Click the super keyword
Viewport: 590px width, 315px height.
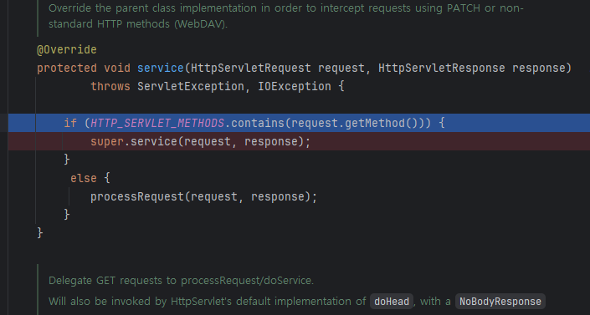(107, 141)
